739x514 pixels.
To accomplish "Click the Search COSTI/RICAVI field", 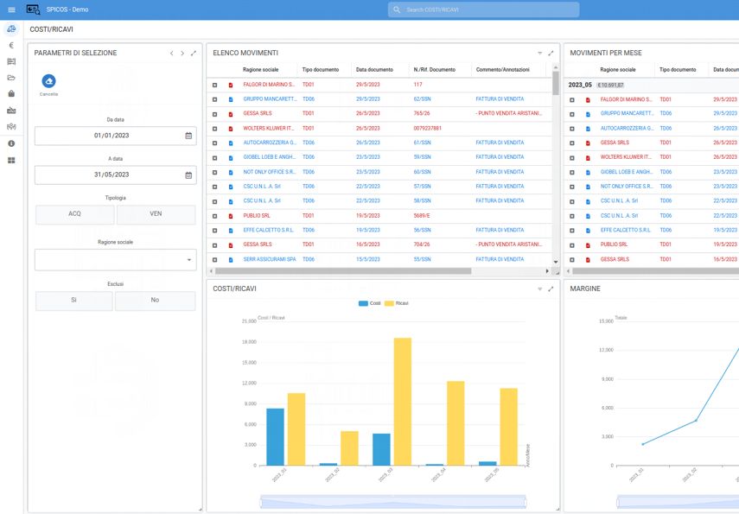I will click(484, 10).
